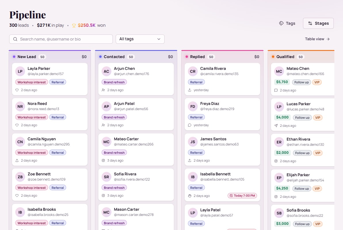Click the chat bubble icon on Freya Diaz card
This screenshot has width=343, height=230.
click(190, 125)
